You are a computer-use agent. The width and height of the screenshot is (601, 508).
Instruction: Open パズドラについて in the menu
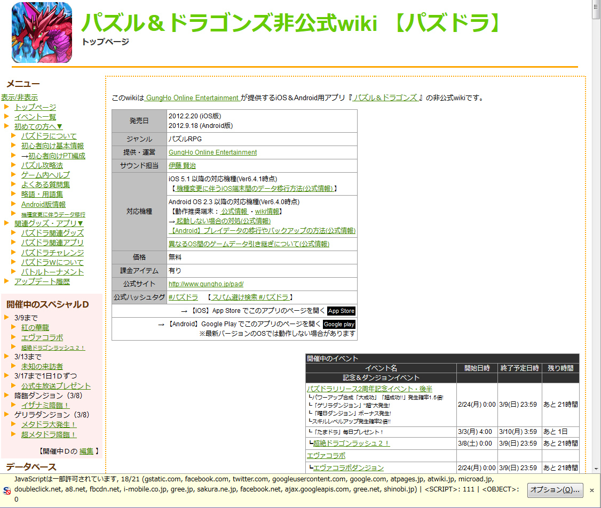coord(49,136)
